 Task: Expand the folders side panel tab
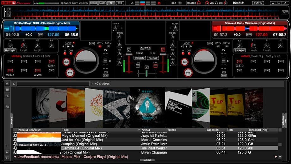point(11,120)
